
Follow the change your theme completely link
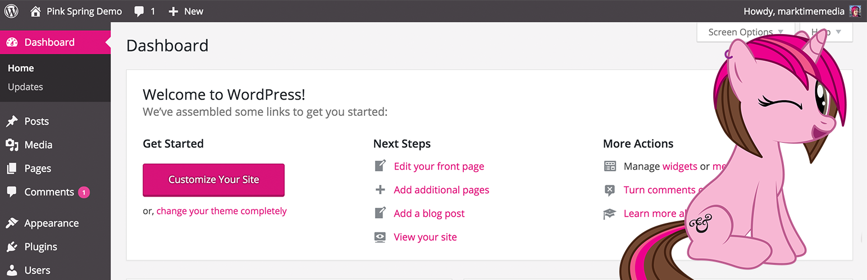click(221, 211)
